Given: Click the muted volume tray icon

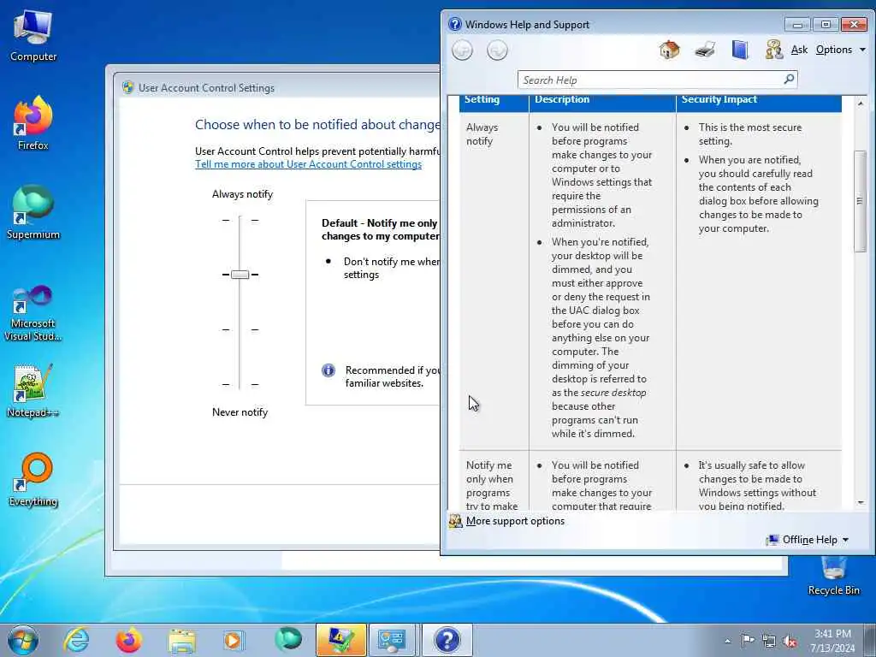Looking at the screenshot, I should click(790, 642).
